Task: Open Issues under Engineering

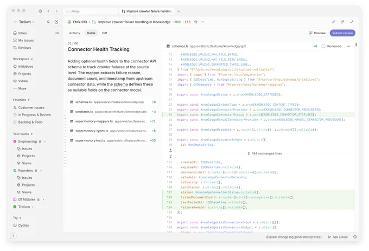Action: coord(37,149)
